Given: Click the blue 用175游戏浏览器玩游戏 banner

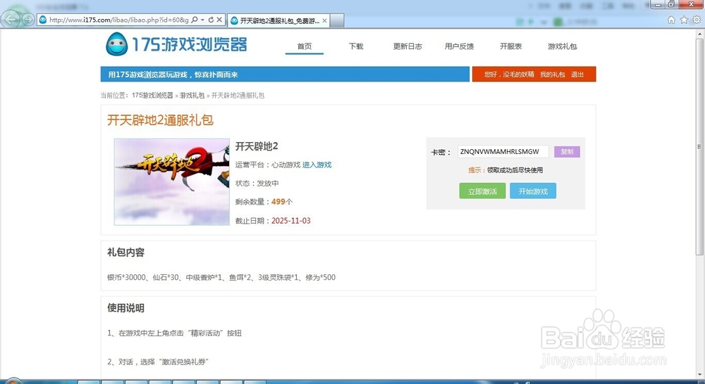Looking at the screenshot, I should (285, 75).
